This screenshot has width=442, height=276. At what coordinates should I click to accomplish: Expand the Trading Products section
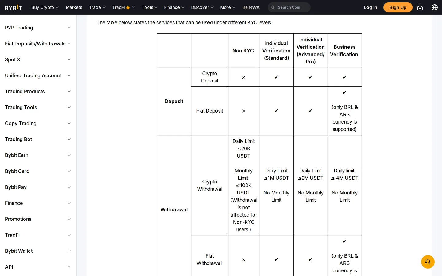point(38,91)
